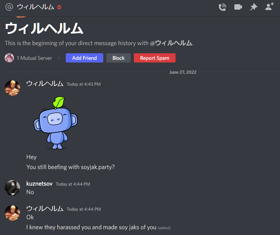Screen dimensions: 280x235
Task: Click the Wumpus sticker image
Action: click(56, 123)
